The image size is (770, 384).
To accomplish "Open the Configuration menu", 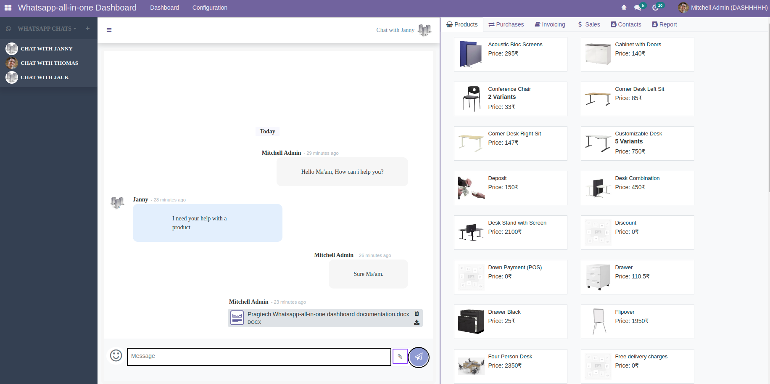I will (210, 8).
